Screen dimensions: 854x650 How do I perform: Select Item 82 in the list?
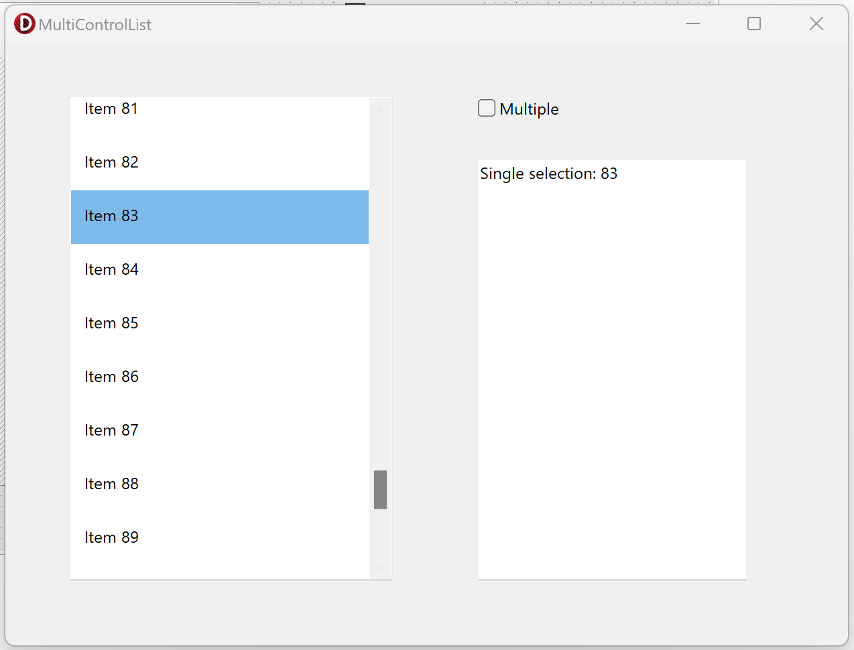point(220,164)
